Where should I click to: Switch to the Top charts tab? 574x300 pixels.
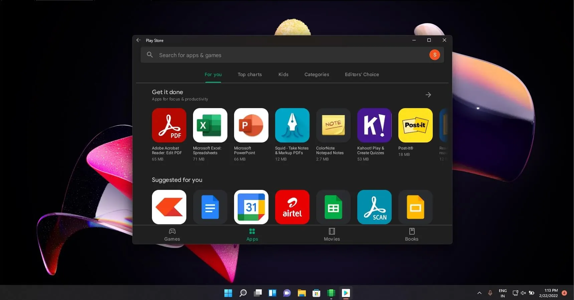249,74
